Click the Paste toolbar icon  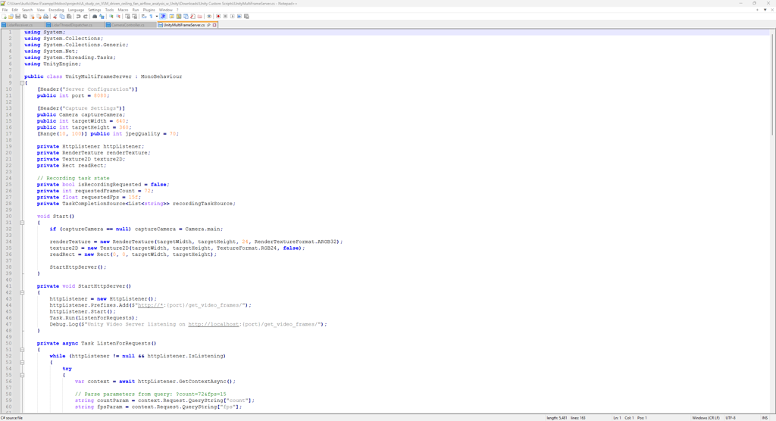tap(69, 17)
